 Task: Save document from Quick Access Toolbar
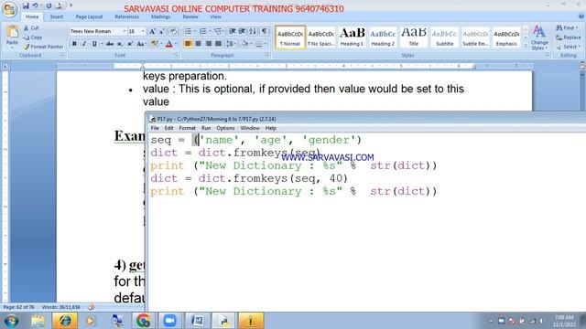coord(26,5)
